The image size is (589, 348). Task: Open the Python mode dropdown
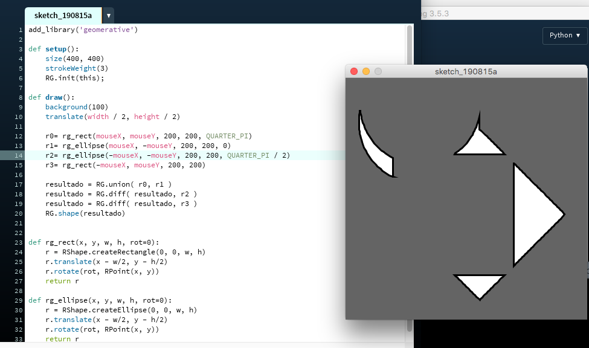564,36
